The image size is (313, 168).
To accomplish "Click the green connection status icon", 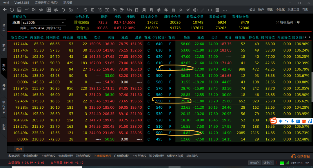I will pyautogui.click(x=282, y=162).
